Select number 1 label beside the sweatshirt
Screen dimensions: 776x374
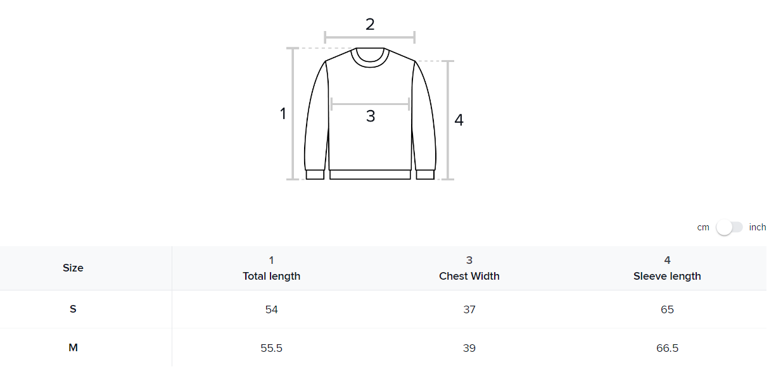point(283,114)
